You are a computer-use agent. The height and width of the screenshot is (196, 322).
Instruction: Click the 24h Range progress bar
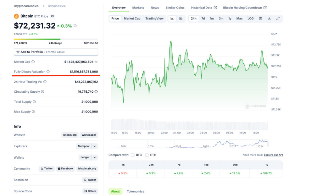pos(56,39)
